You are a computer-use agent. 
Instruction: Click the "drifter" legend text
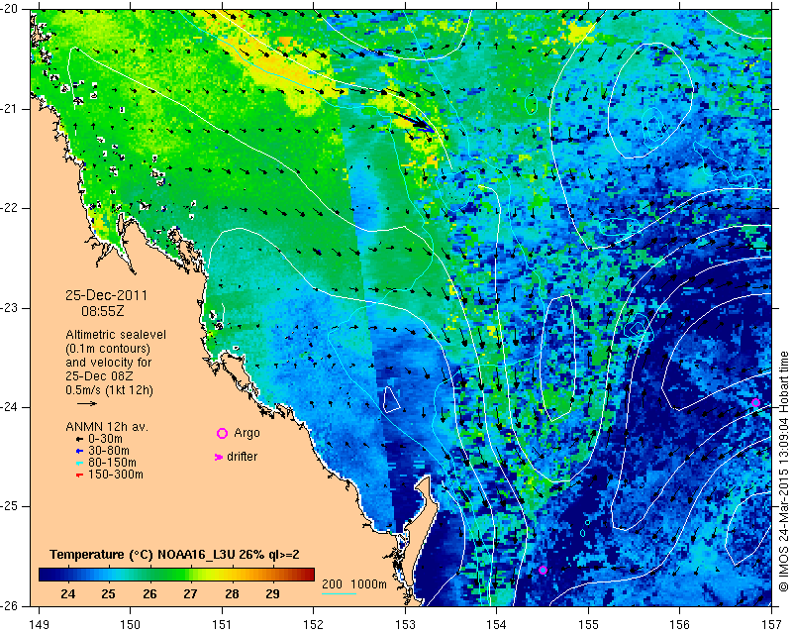[242, 457]
